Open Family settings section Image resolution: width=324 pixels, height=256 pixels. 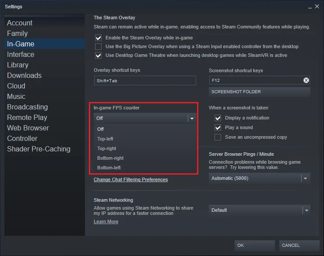coord(45,33)
